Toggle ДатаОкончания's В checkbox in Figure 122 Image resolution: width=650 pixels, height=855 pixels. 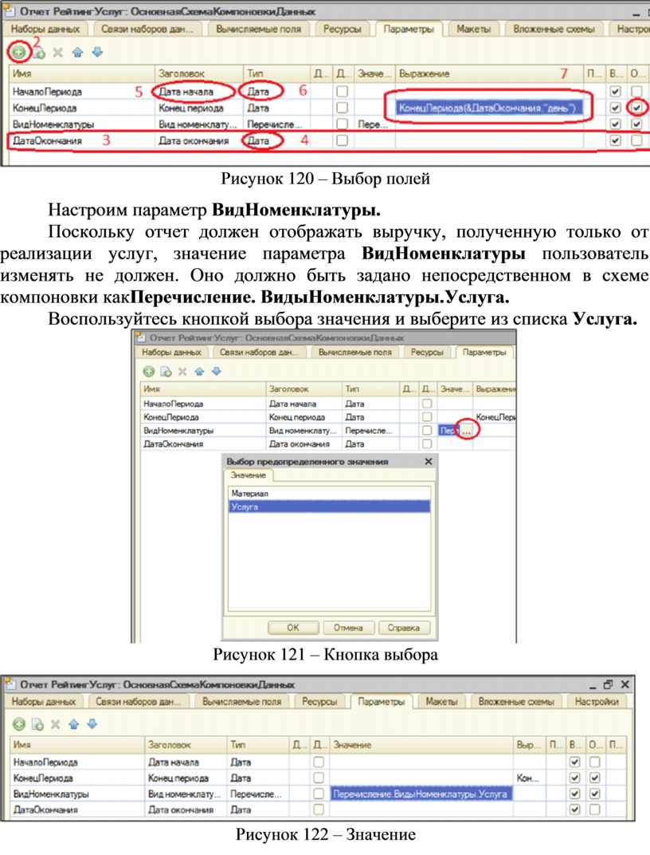click(574, 810)
